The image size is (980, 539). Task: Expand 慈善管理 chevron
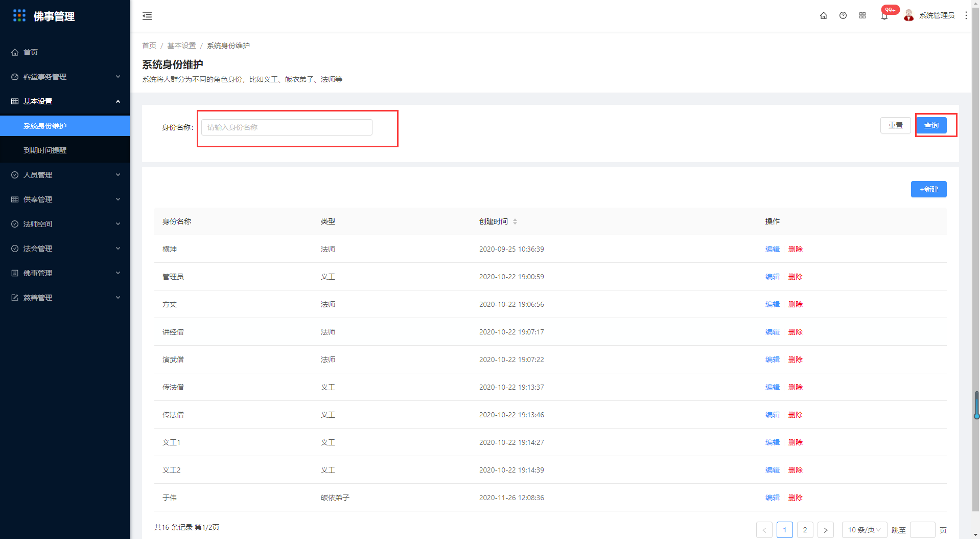118,298
